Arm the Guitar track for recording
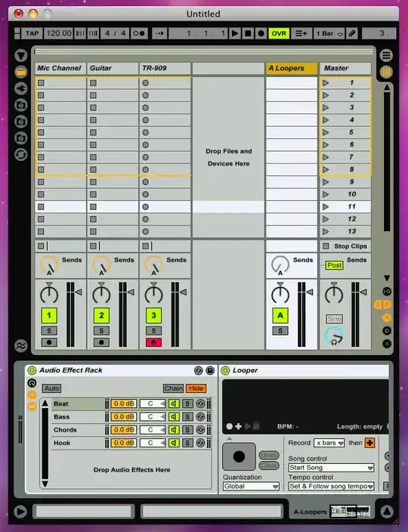The width and height of the screenshot is (408, 532). (x=101, y=342)
